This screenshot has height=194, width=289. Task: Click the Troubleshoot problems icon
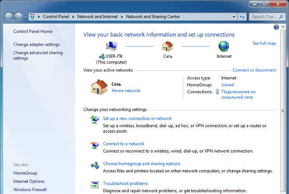pyautogui.click(x=95, y=185)
